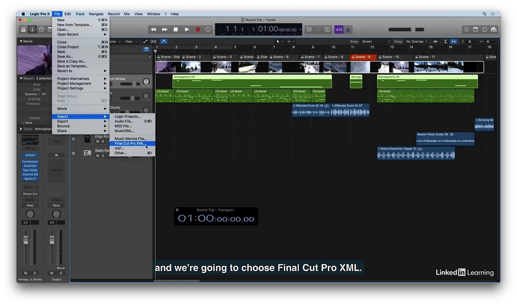The width and height of the screenshot is (517, 305).
Task: Toggle the Metronome click button
Action: pos(348,29)
